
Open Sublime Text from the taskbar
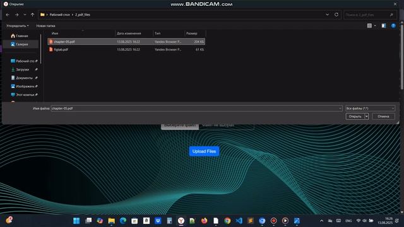pos(251,221)
